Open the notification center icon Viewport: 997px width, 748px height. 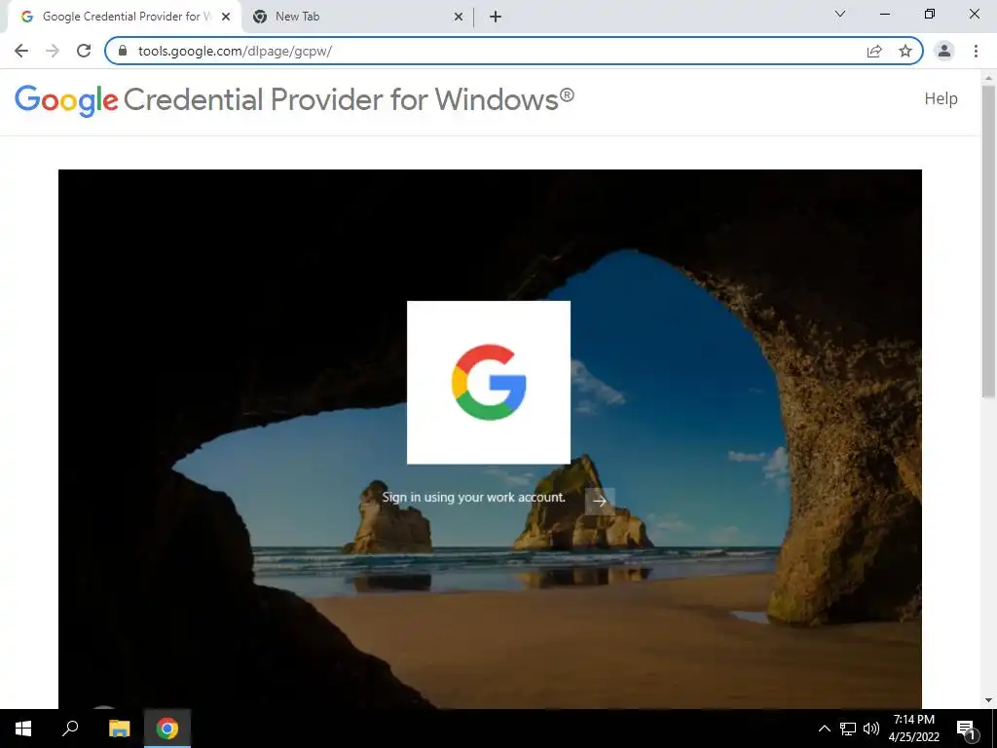click(966, 729)
